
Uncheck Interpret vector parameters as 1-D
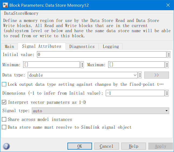(x=4, y=102)
